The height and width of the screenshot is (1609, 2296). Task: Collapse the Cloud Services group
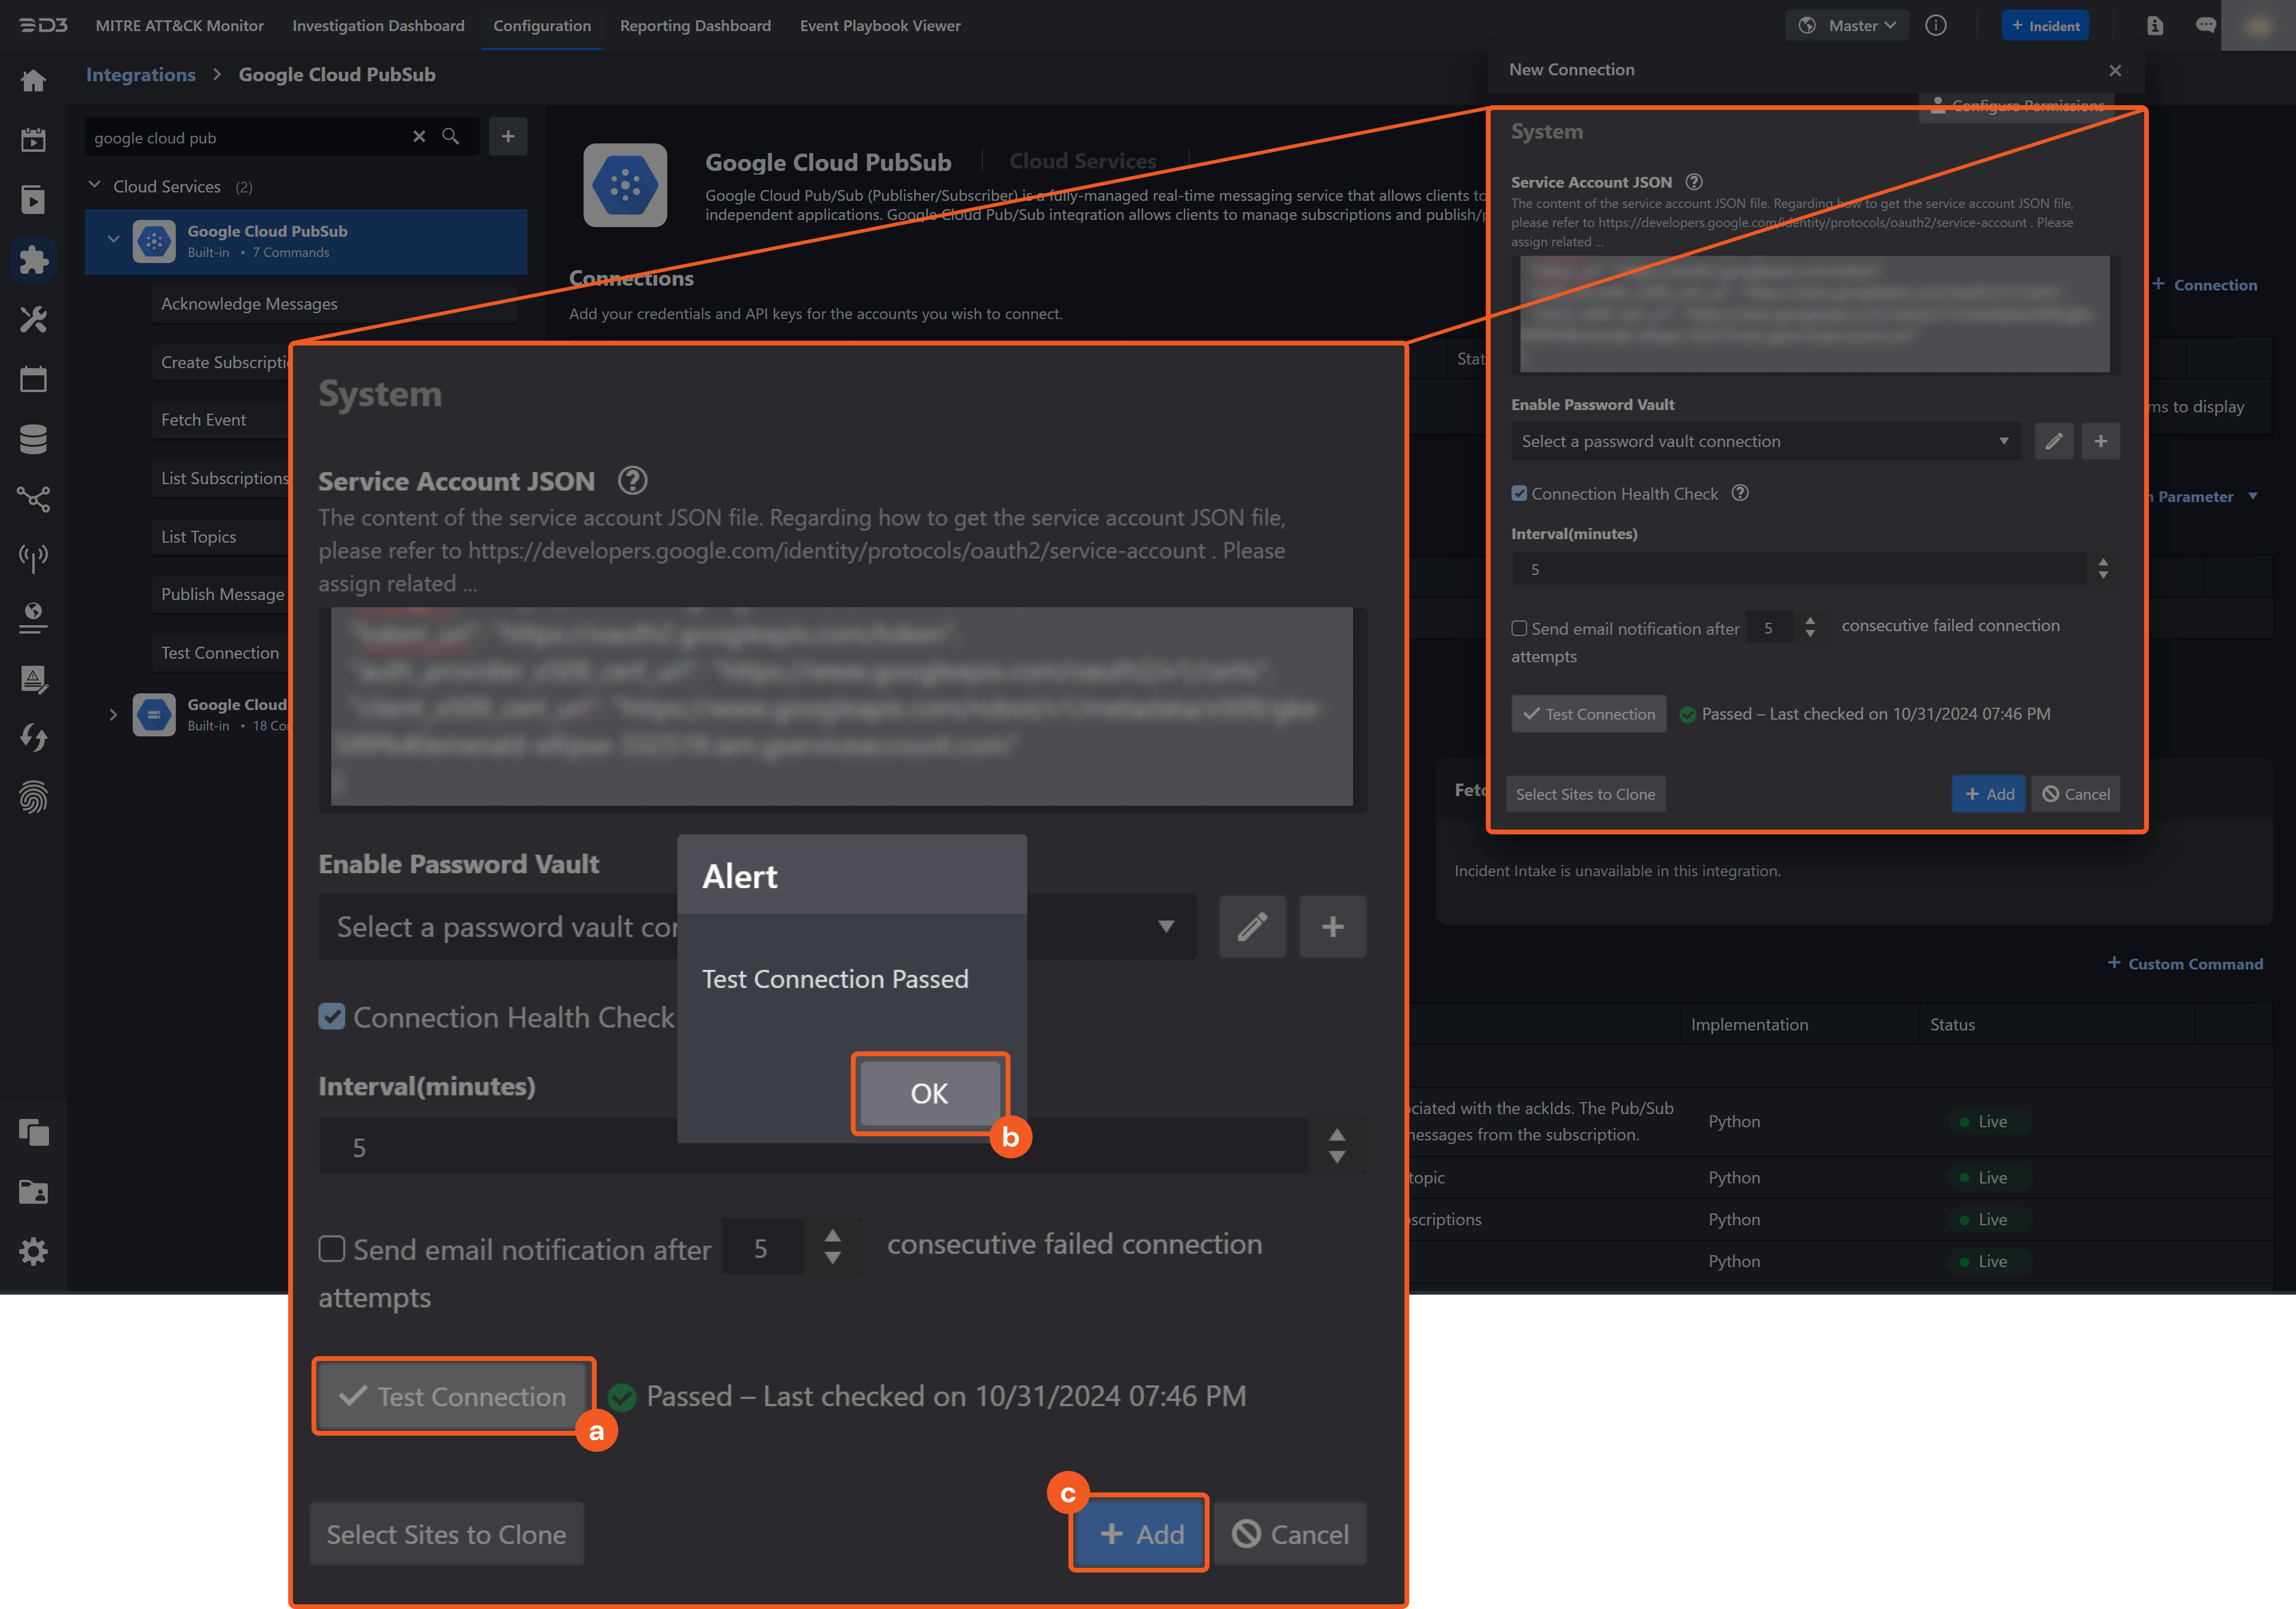pos(95,186)
